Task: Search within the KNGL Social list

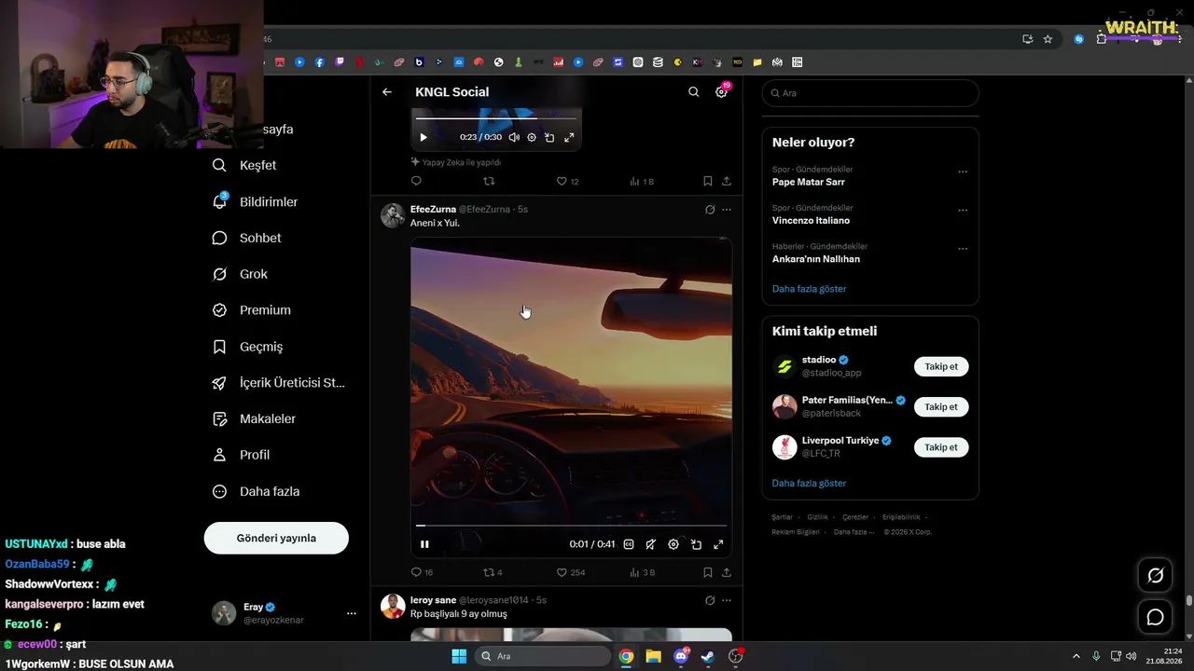Action: 693,92
